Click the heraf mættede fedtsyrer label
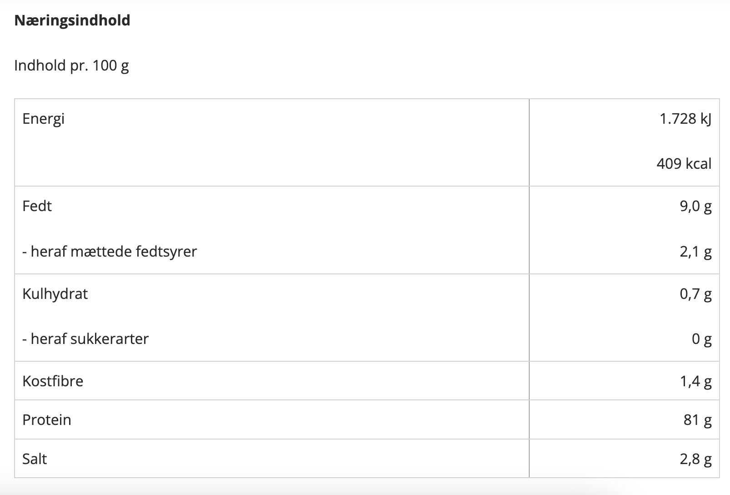Screen dimensions: 730x495 click(109, 251)
